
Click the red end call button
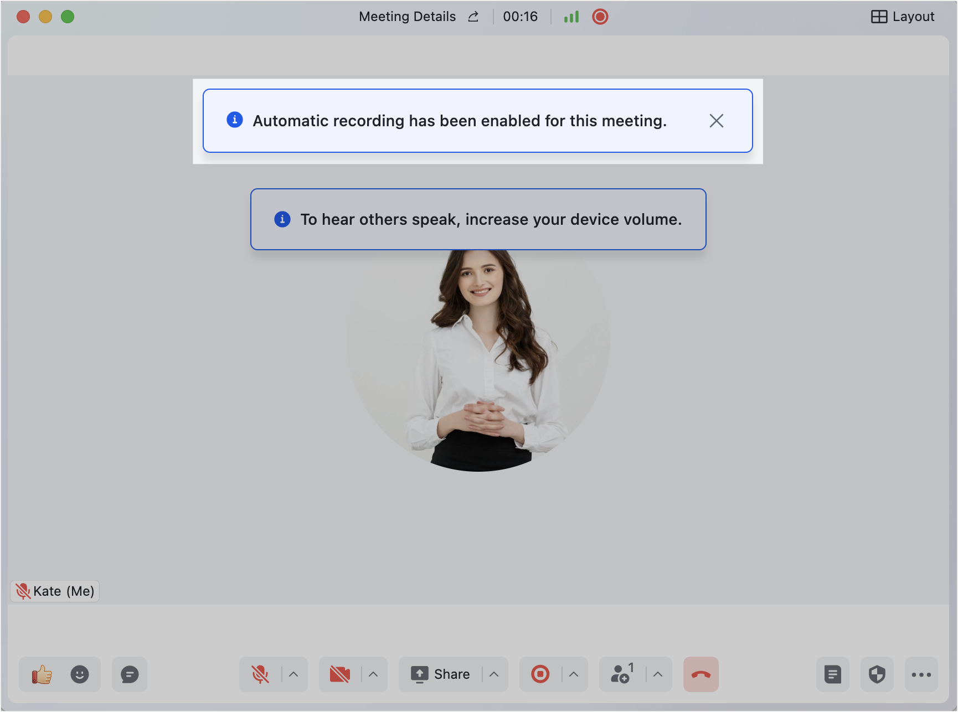click(x=701, y=674)
